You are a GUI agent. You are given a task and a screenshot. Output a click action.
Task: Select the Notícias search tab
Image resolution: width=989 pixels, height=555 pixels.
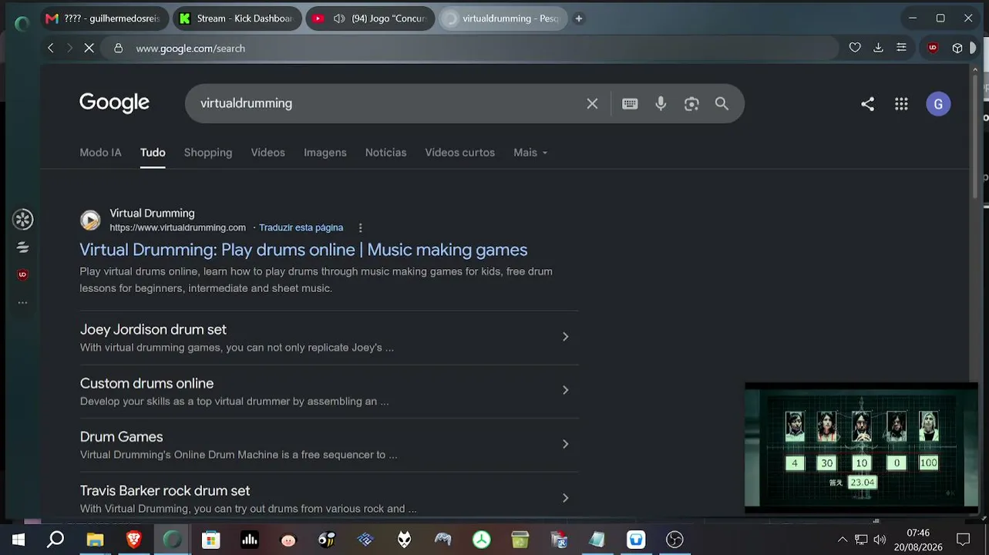385,153
